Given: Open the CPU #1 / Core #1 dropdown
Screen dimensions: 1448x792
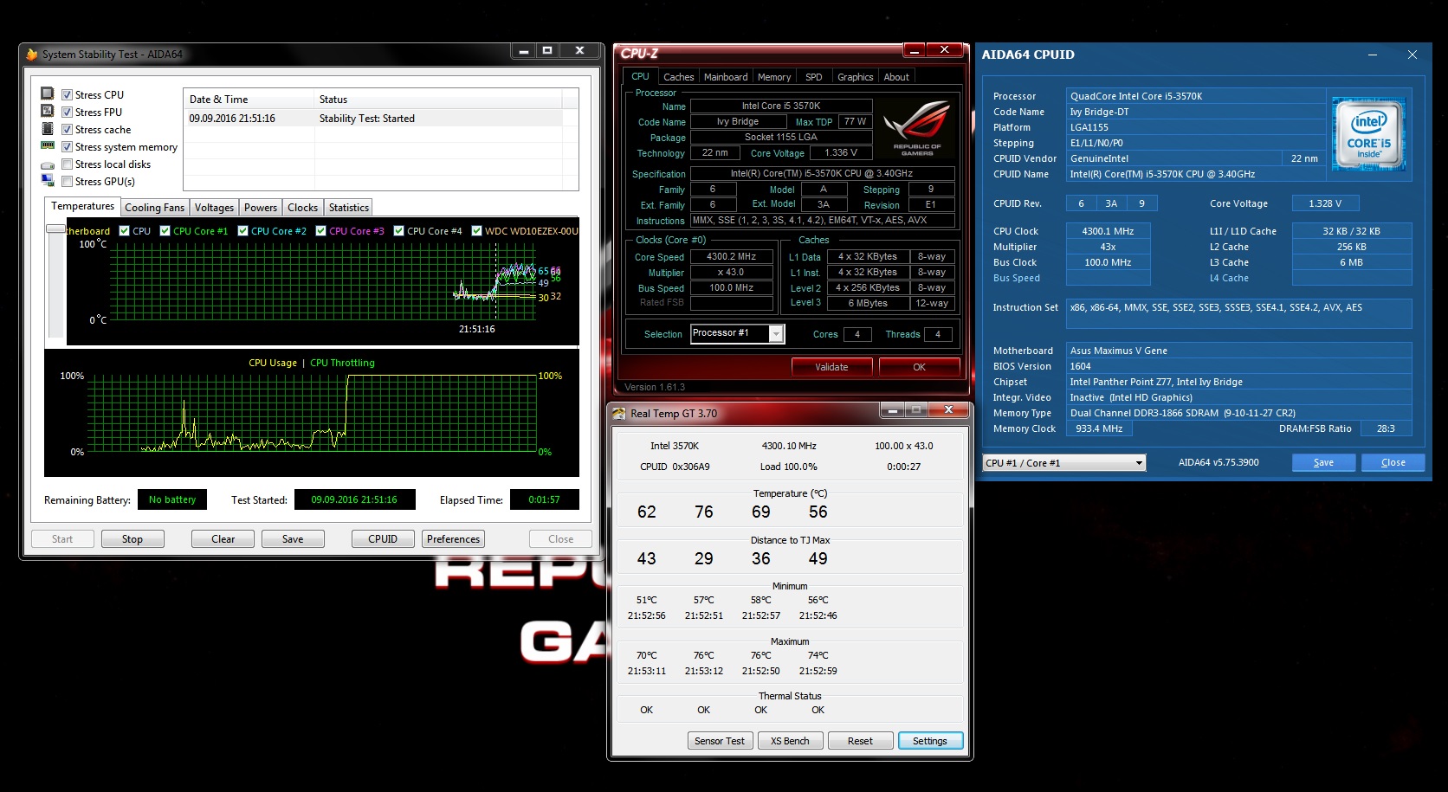Looking at the screenshot, I should coord(1064,463).
